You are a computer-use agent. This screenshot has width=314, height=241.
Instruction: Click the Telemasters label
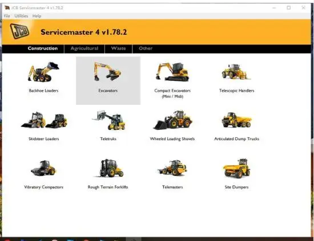tap(172, 187)
